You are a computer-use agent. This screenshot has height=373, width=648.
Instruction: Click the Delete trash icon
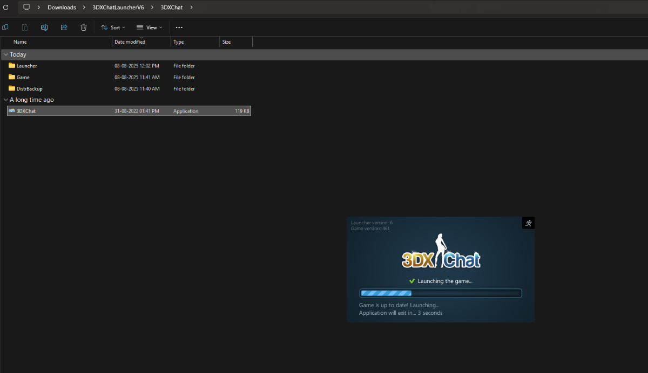coord(84,27)
